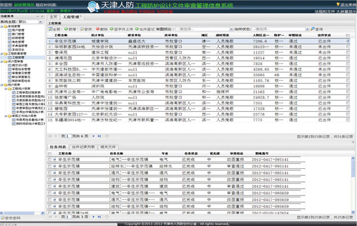Click the 修改 edit toolbar icon

pyautogui.click(x=82, y=29)
